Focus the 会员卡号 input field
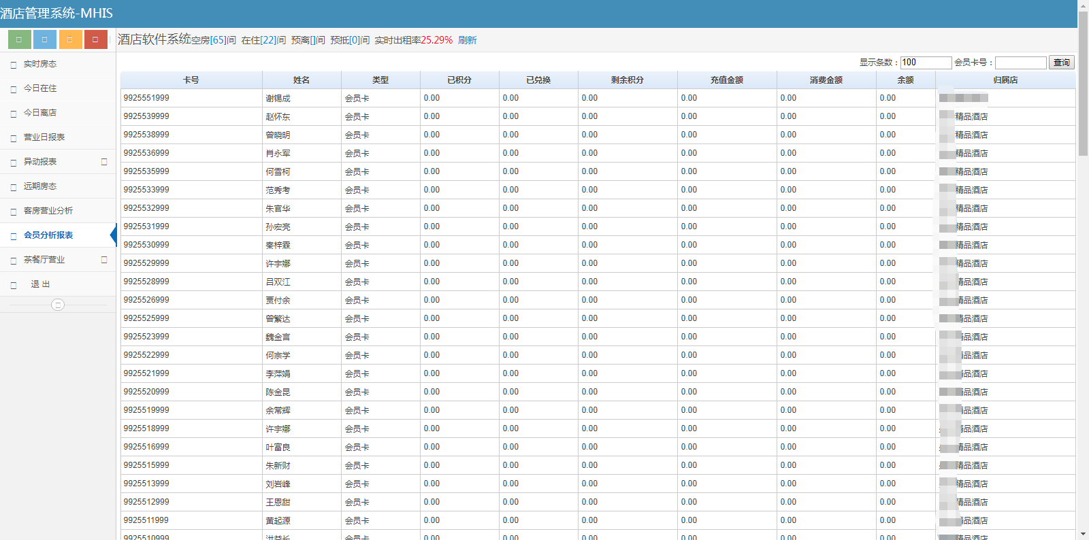 pyautogui.click(x=1020, y=63)
